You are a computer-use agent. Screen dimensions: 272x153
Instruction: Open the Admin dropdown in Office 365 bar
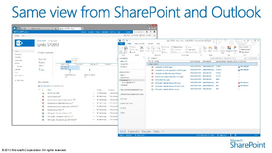129,32
